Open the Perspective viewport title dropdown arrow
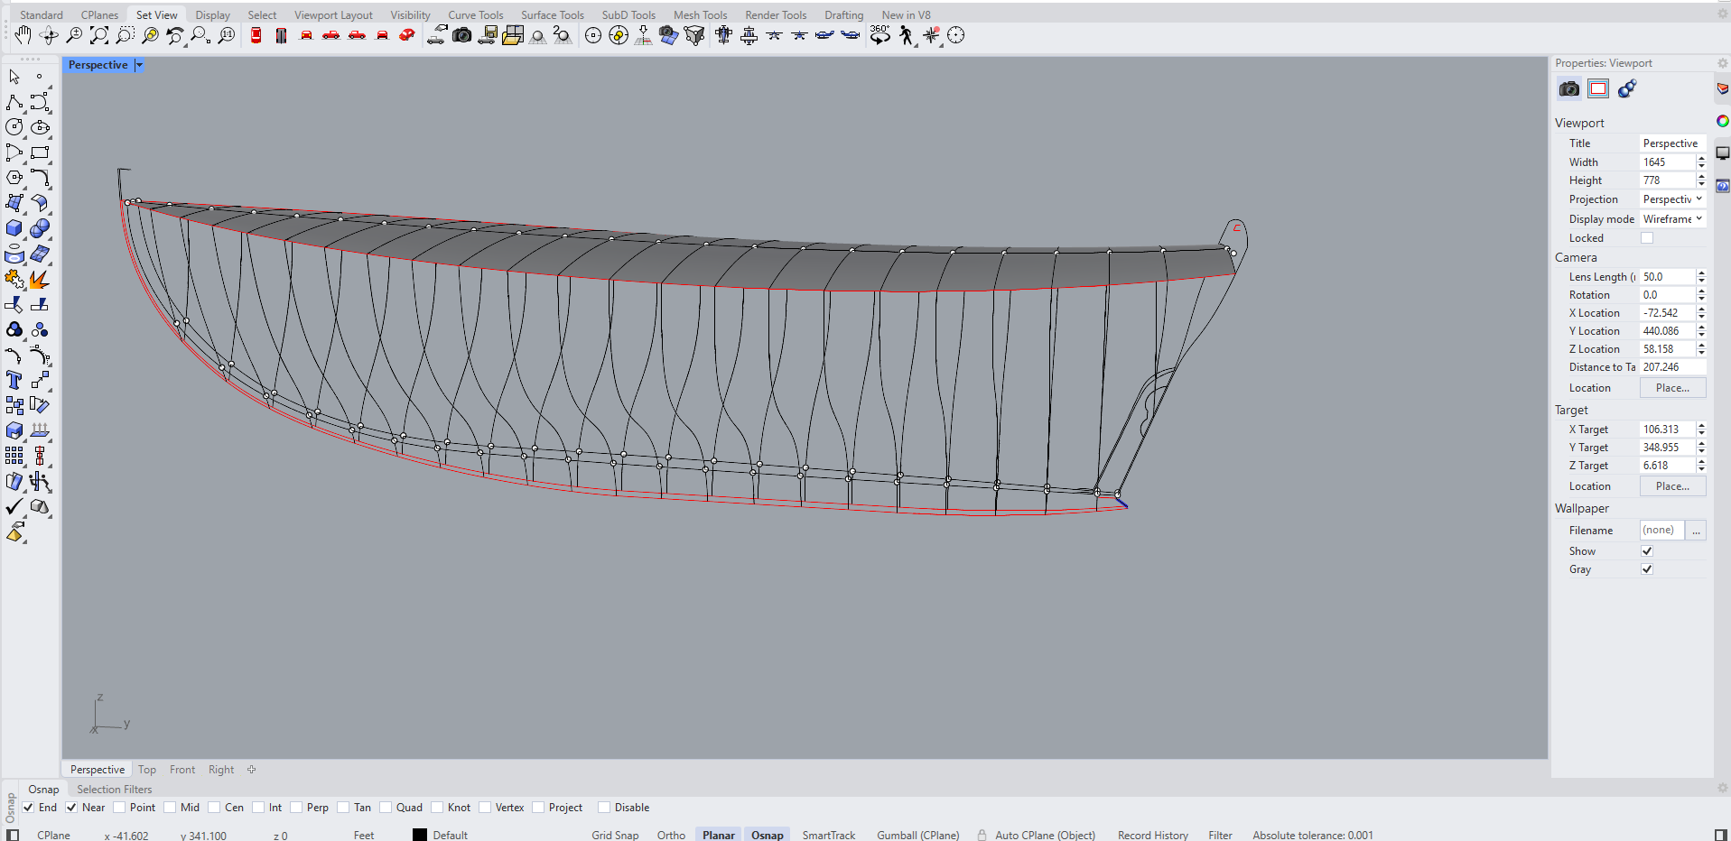Viewport: 1731px width, 841px height. coord(139,65)
